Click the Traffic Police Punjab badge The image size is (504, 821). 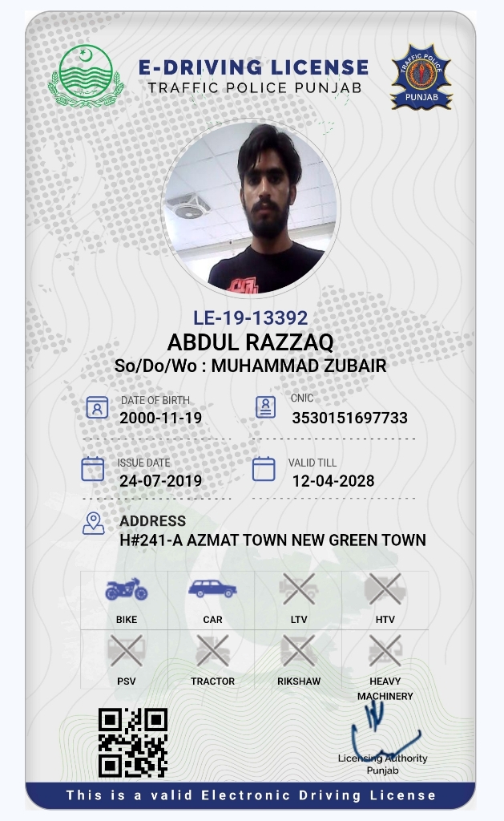[x=421, y=77]
